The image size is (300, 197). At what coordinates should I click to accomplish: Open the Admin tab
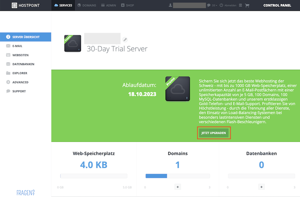[108, 5]
